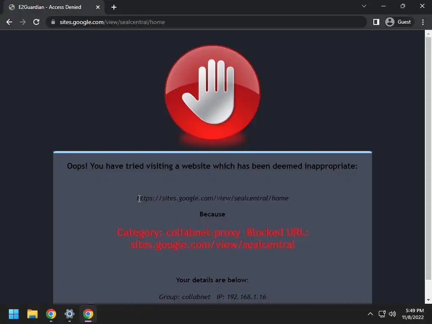Click the blocked URL text in italics

[213, 198]
